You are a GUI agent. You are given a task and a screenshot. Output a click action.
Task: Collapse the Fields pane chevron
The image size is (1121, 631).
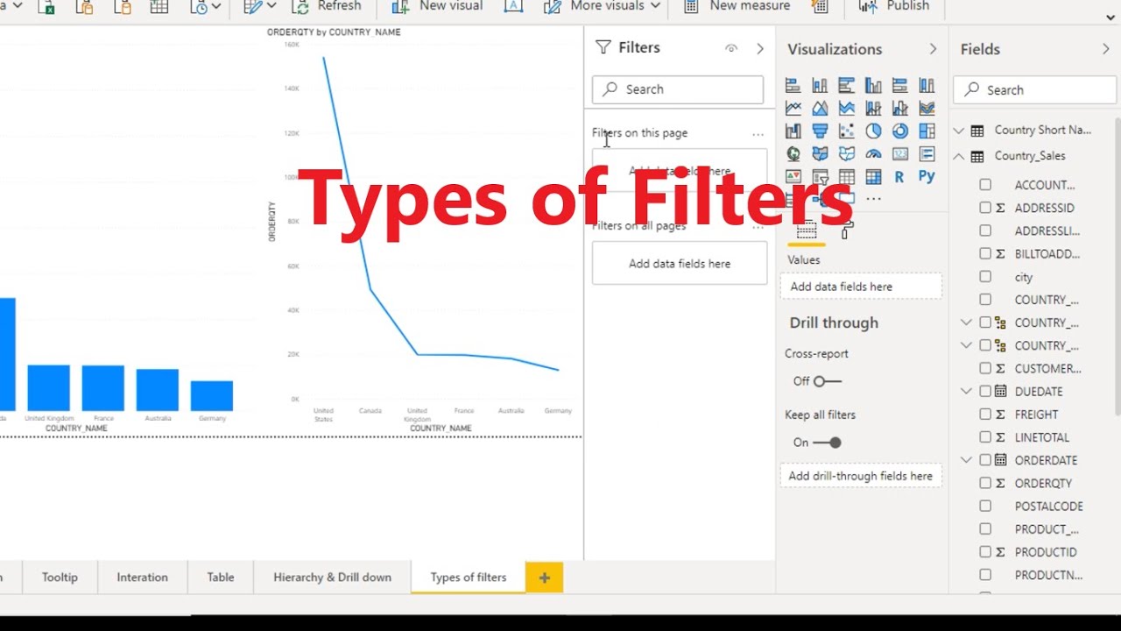coord(1106,49)
